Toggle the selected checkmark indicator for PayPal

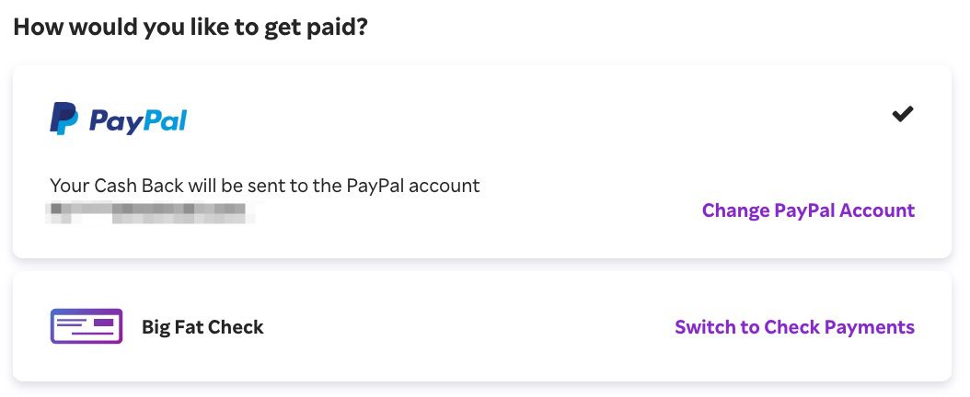[903, 114]
